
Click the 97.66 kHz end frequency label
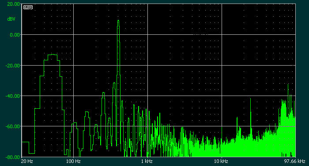click(294, 162)
